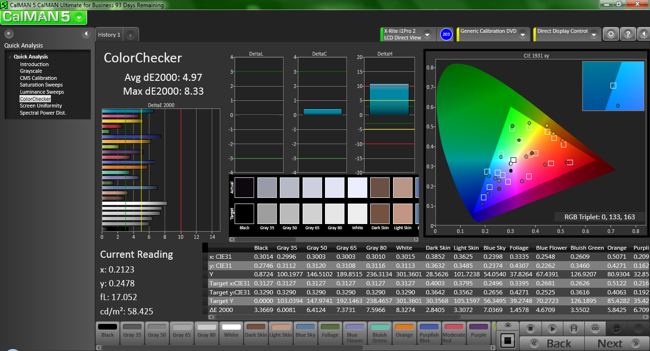
Task: Click the stop measurement button
Action: pyautogui.click(x=532, y=329)
